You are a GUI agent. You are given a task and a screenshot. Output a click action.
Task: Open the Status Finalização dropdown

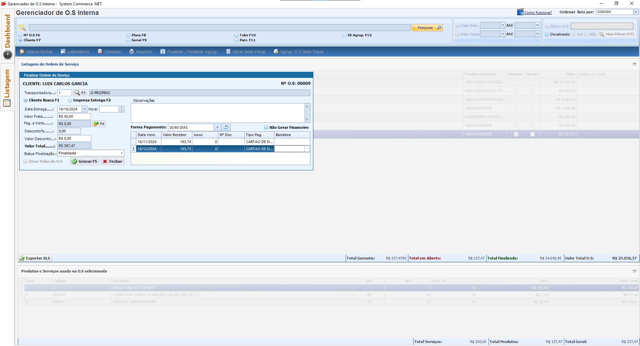(x=122, y=153)
